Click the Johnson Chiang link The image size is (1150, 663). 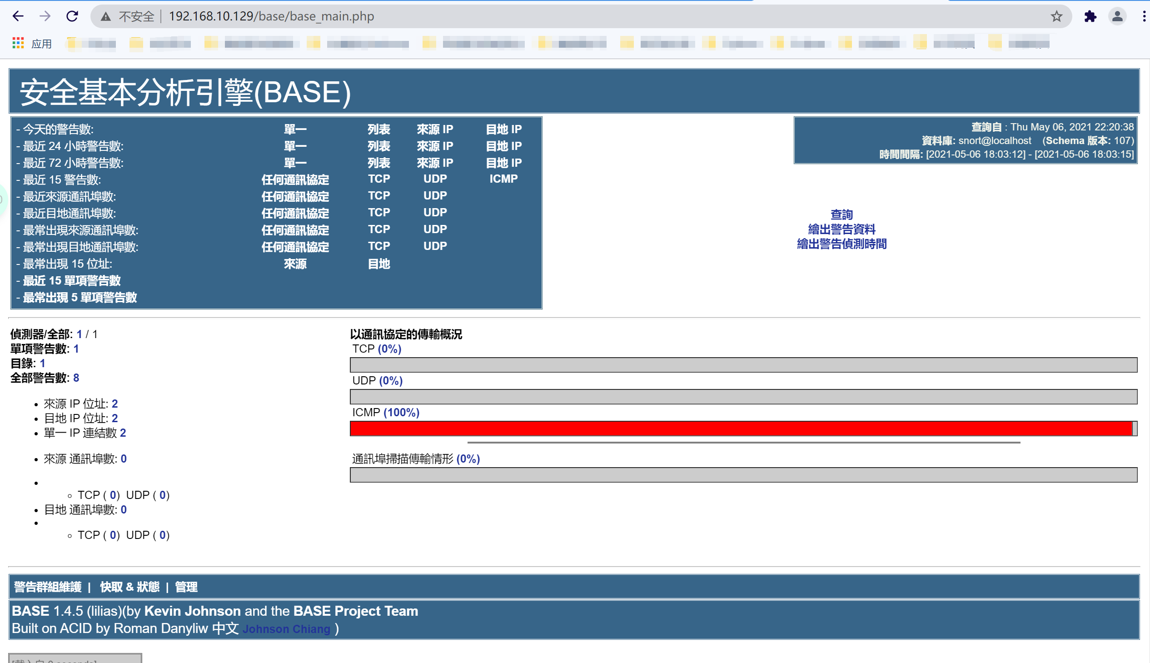286,629
